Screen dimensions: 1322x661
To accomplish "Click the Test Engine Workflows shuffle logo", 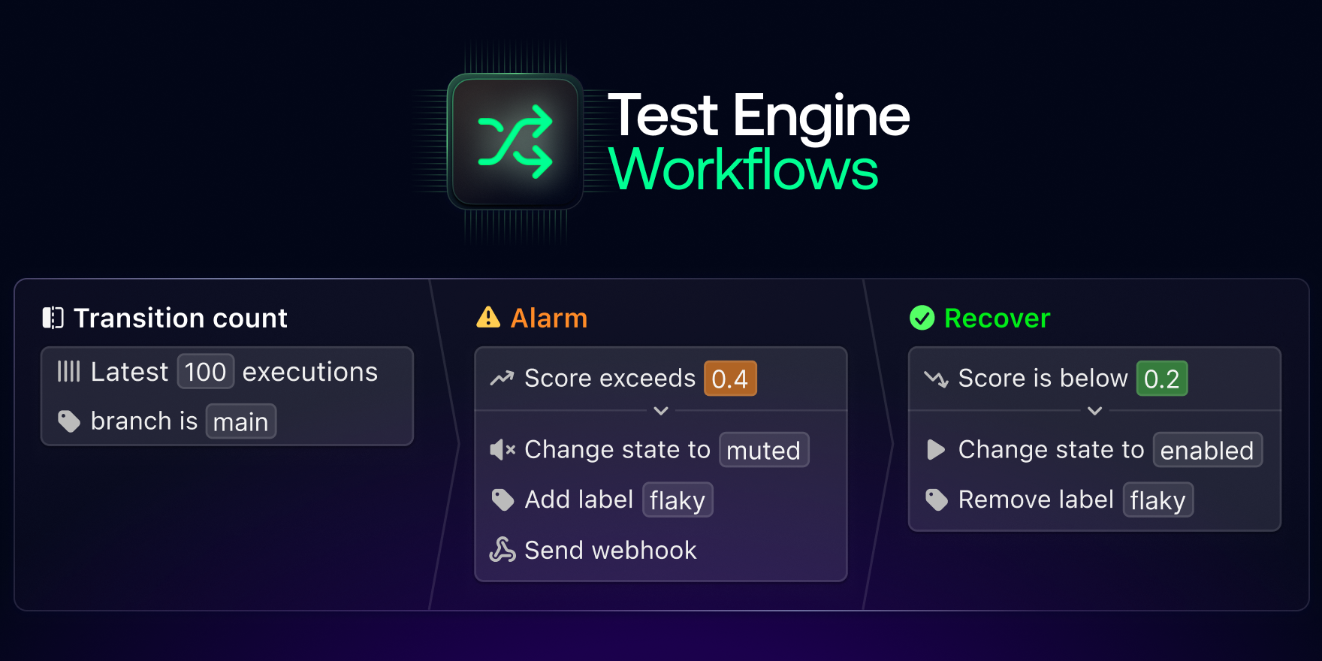I will point(515,142).
